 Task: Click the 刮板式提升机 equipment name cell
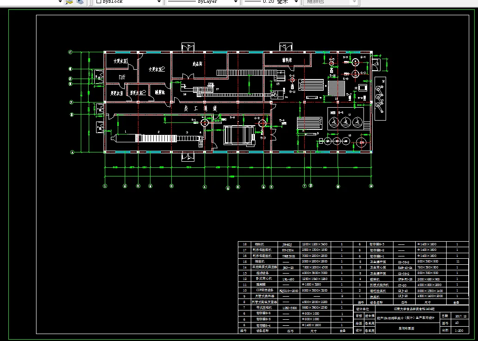point(379,285)
